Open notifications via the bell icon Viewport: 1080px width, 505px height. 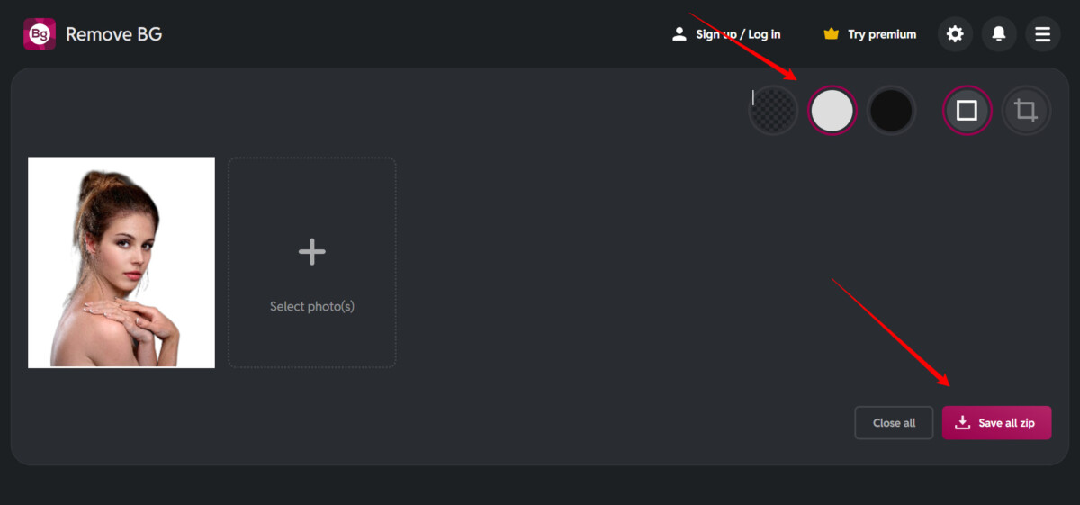pyautogui.click(x=999, y=34)
